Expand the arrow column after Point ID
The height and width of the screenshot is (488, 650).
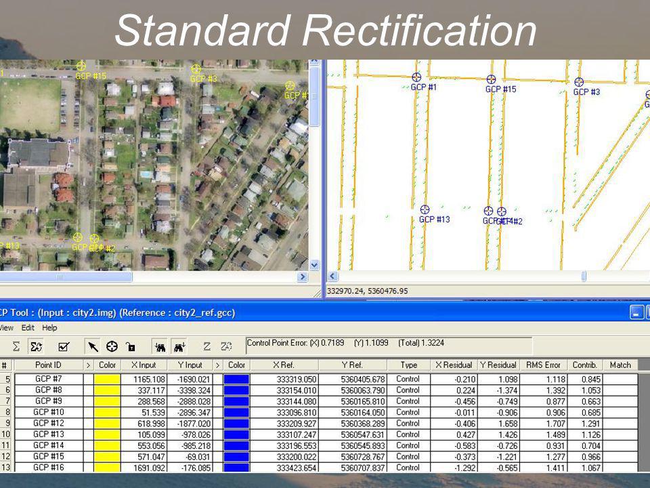point(88,365)
